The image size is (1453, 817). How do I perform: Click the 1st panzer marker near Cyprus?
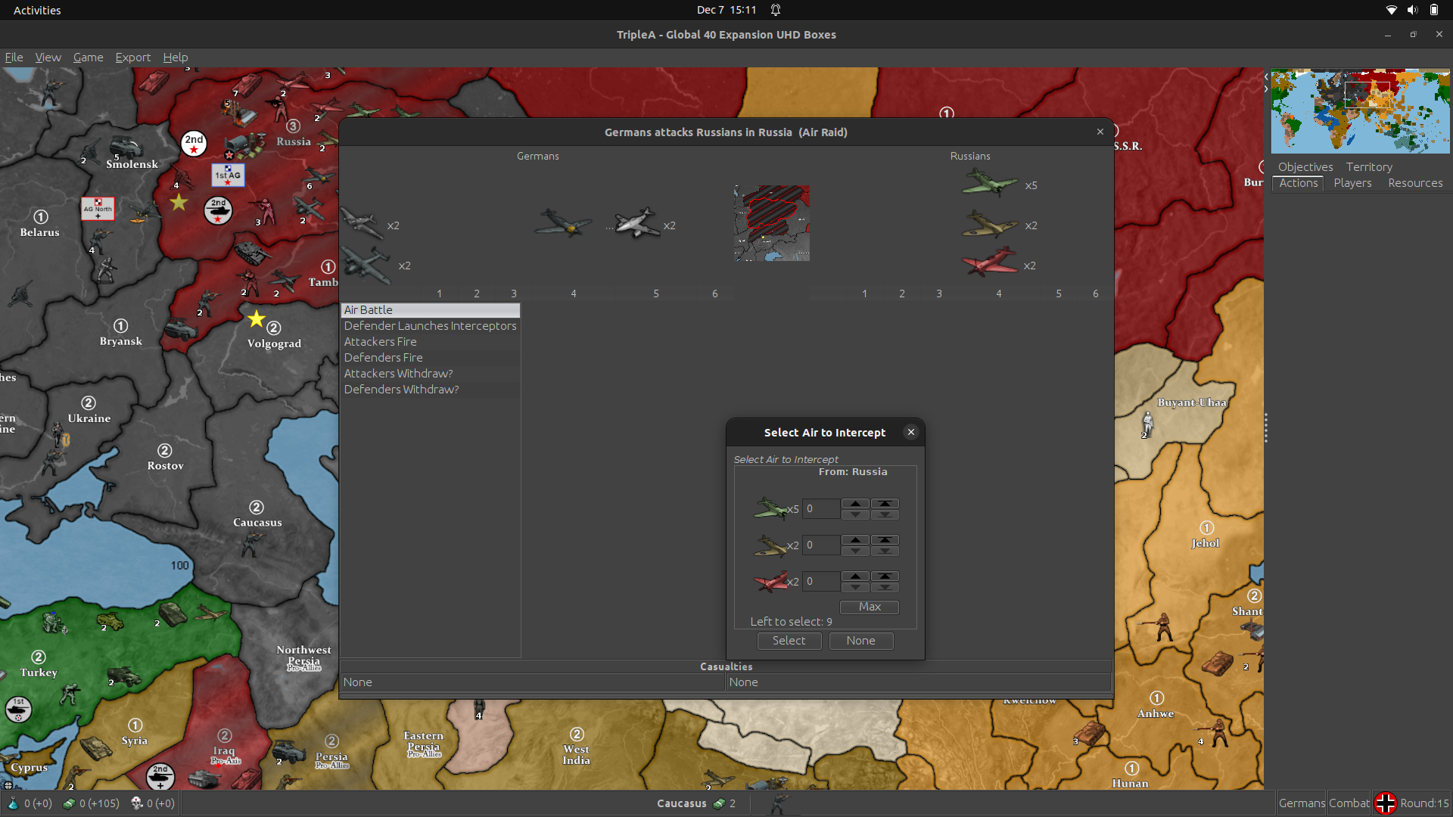pyautogui.click(x=18, y=709)
